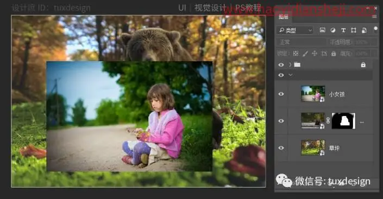Filter for shape layers icon
383x199 pixels.
(354, 30)
